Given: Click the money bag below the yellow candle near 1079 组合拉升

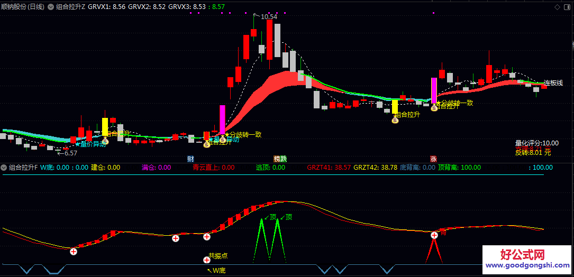Looking at the screenshot, I should click(395, 119).
